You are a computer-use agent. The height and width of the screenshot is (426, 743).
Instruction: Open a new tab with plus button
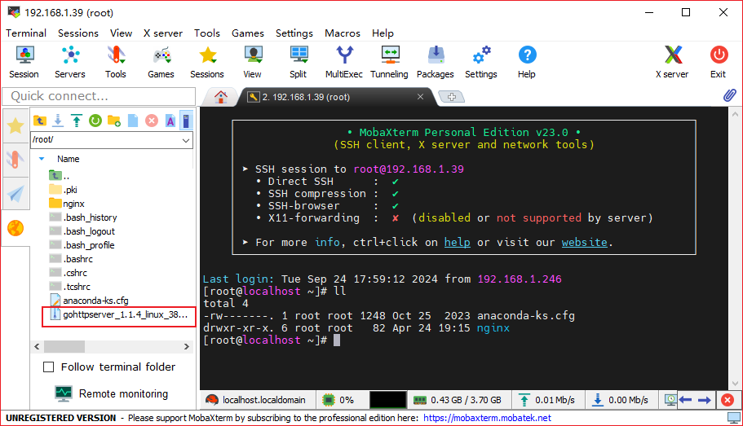[x=452, y=97]
